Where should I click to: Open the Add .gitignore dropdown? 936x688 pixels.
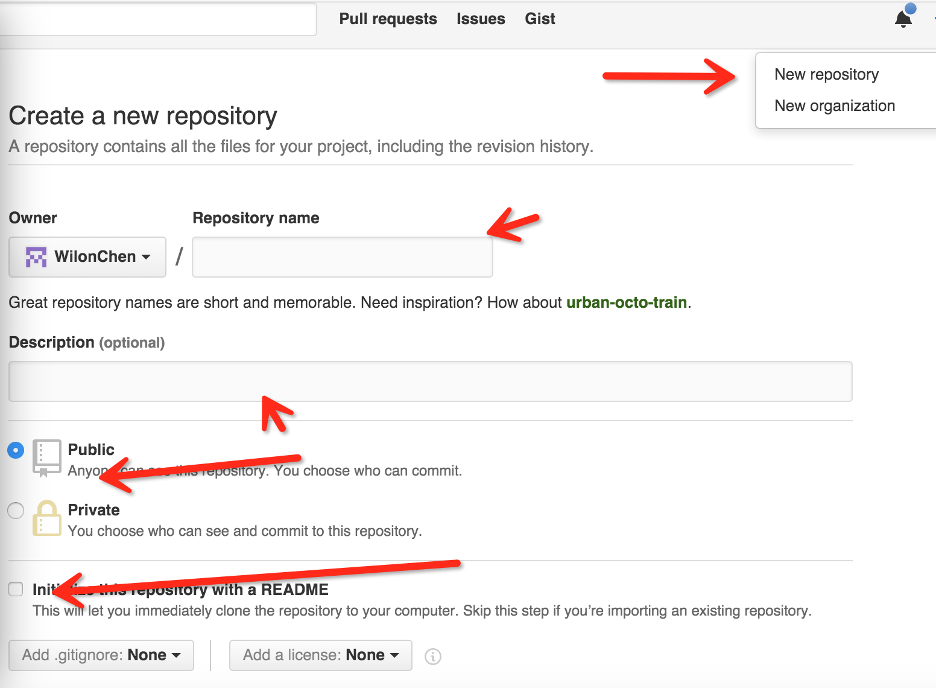[101, 655]
